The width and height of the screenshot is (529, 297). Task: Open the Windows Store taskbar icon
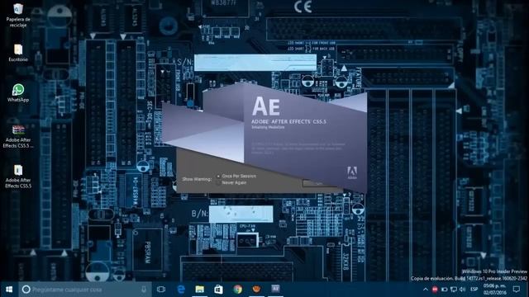point(218,290)
